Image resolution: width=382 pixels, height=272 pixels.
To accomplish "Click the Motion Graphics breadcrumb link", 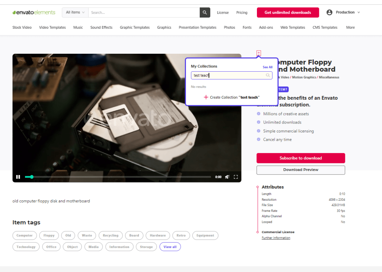I will coord(304,77).
